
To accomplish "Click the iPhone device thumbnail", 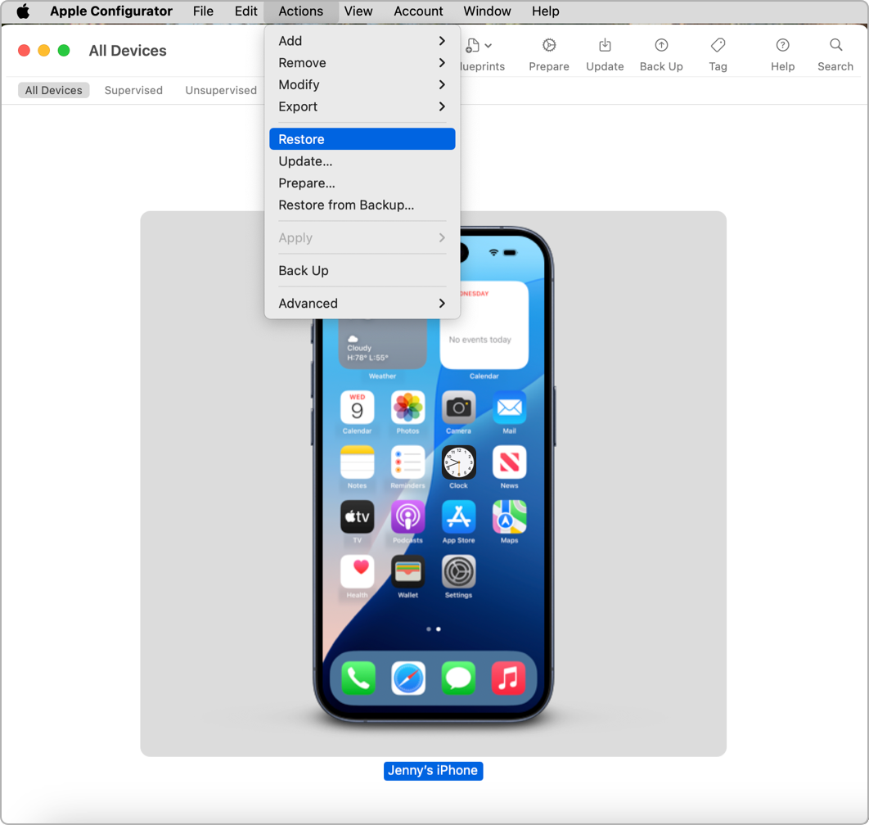I will click(433, 507).
